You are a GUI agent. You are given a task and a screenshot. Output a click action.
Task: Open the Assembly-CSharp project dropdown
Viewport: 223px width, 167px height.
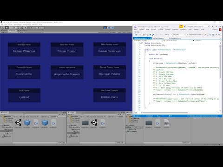pos(148,41)
